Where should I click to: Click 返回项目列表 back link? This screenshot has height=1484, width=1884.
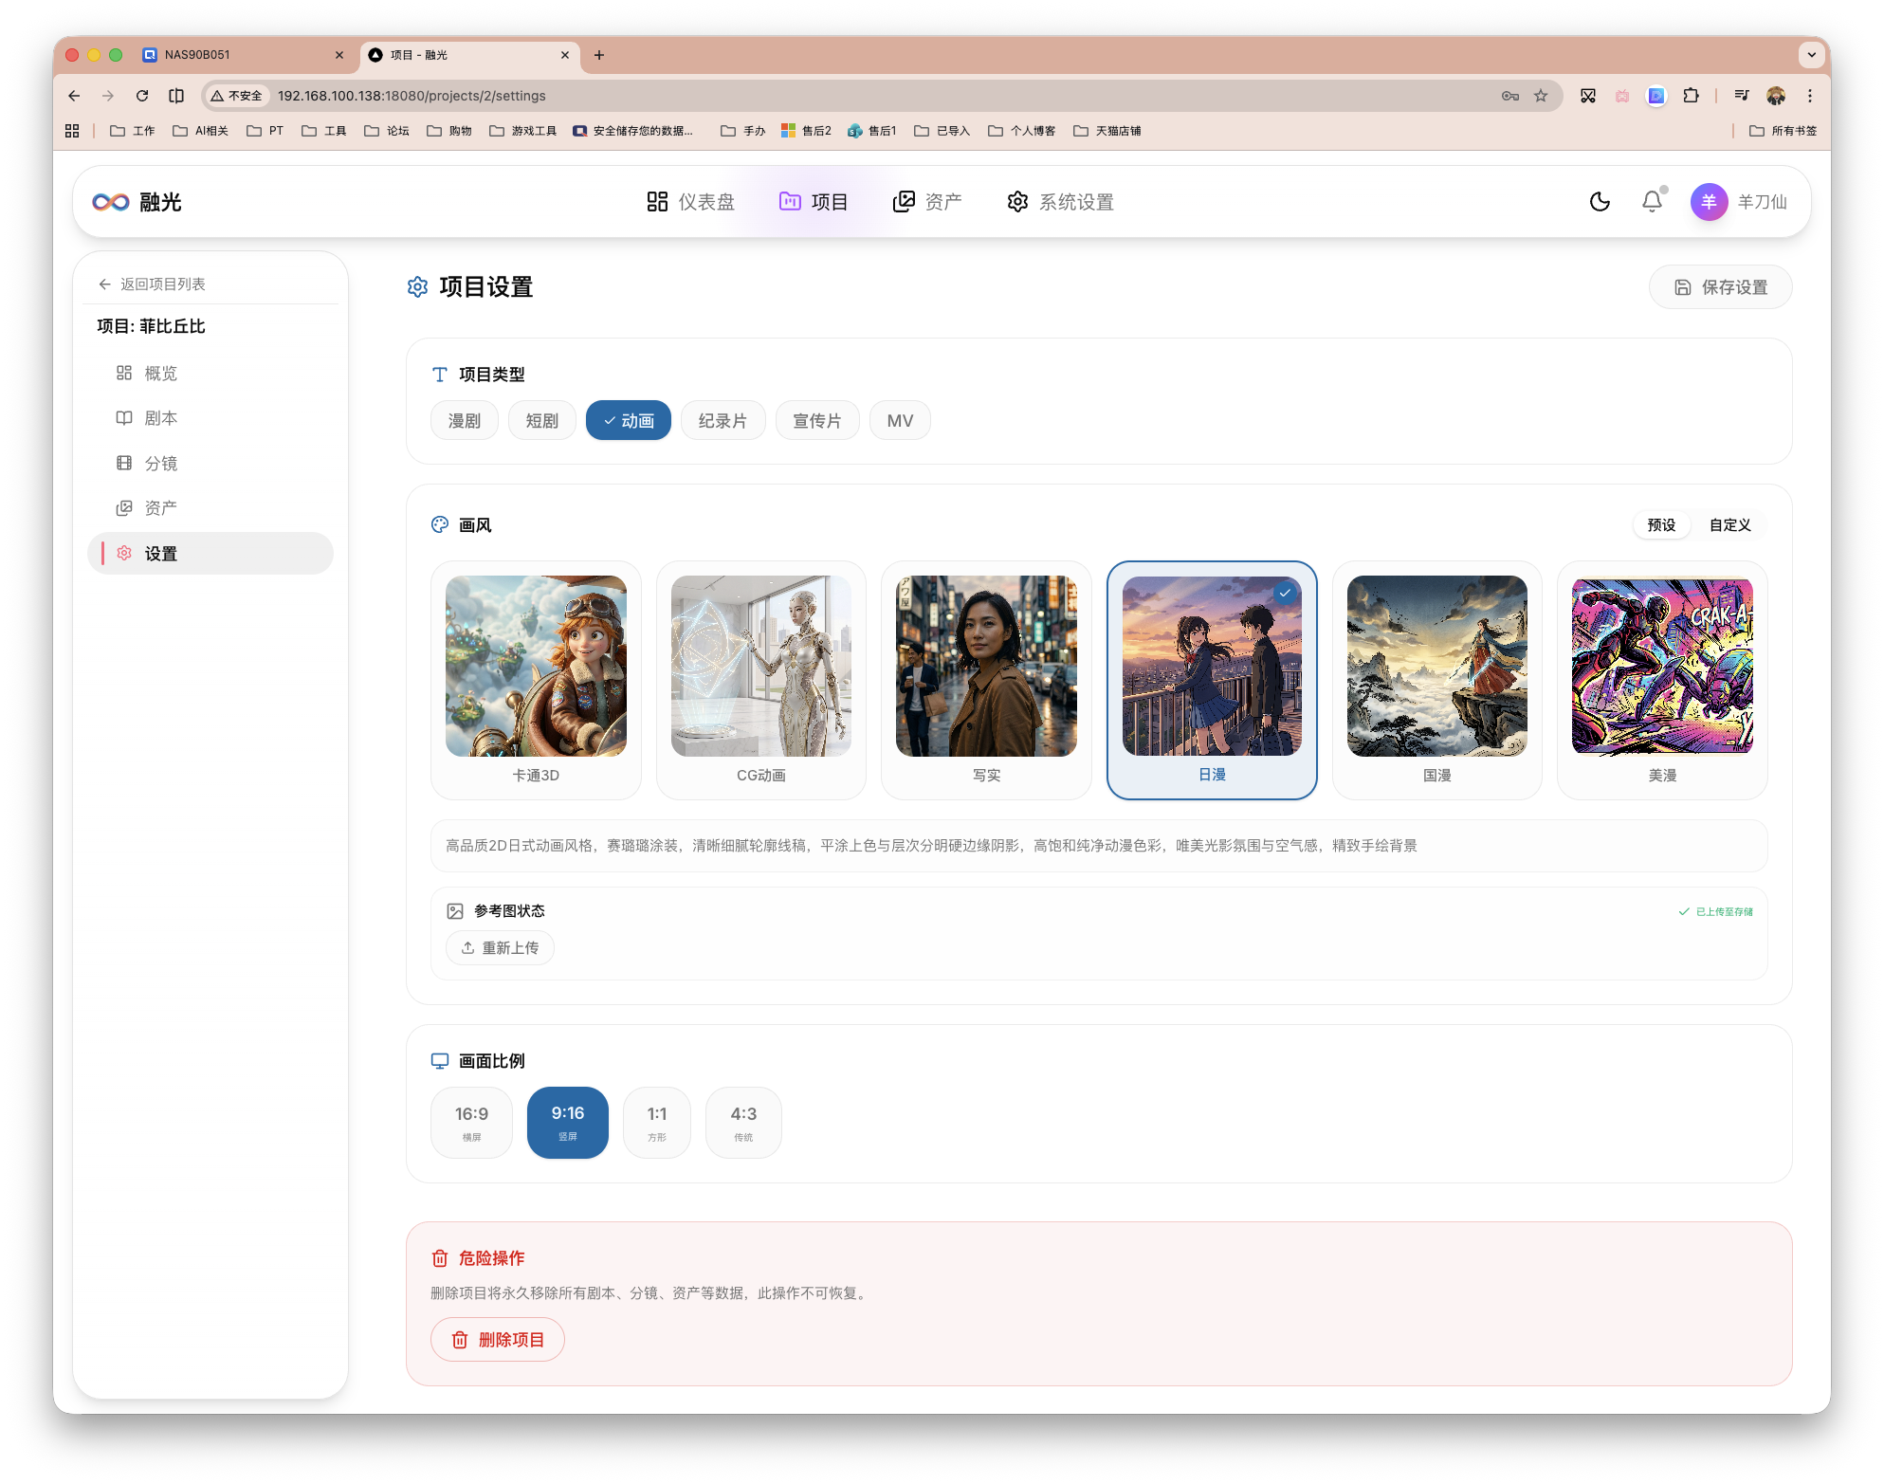click(152, 284)
